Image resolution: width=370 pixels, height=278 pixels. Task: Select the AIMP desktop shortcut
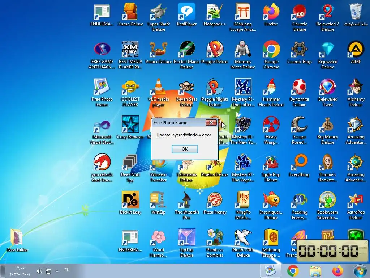(356, 52)
